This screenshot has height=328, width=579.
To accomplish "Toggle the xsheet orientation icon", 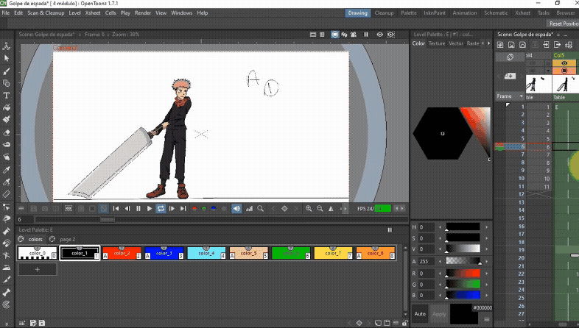I will [510, 57].
